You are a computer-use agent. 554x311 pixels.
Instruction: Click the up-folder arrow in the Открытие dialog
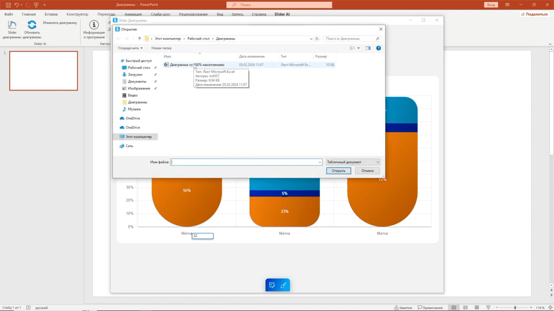[x=140, y=39]
